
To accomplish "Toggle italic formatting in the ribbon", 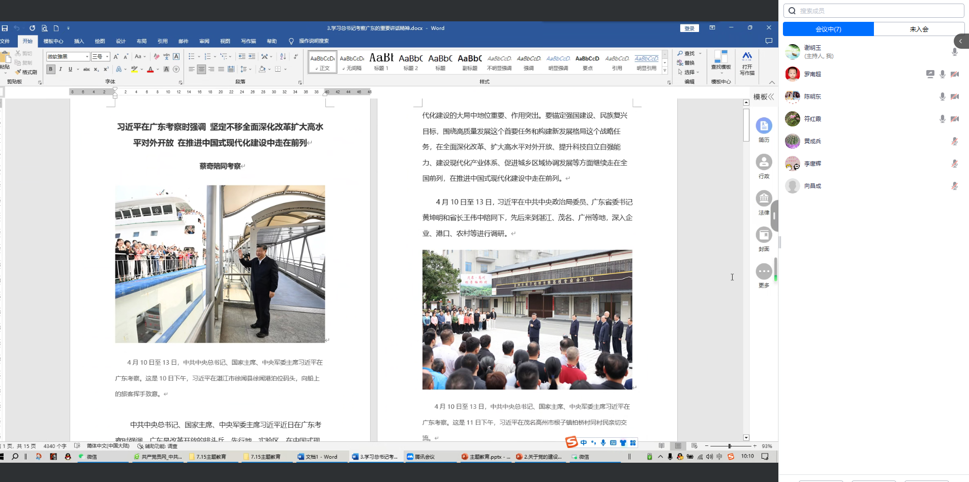I will coord(60,69).
